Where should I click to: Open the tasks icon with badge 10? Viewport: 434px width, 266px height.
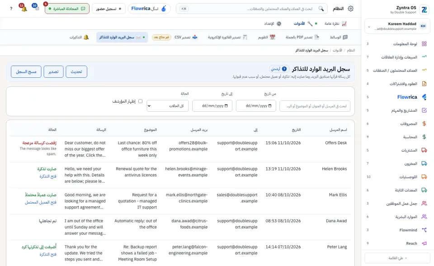[x=36, y=8]
